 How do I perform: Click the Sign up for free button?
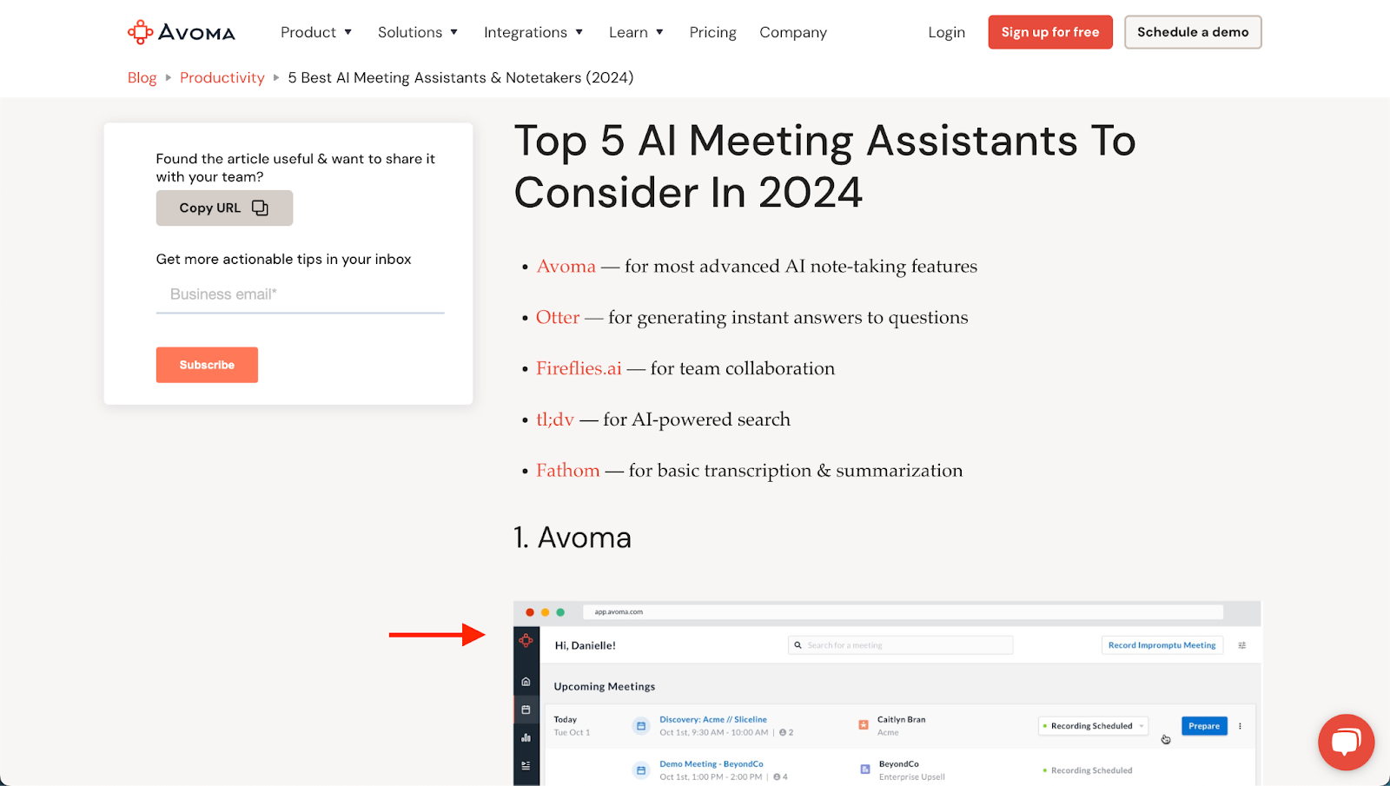1050,32
